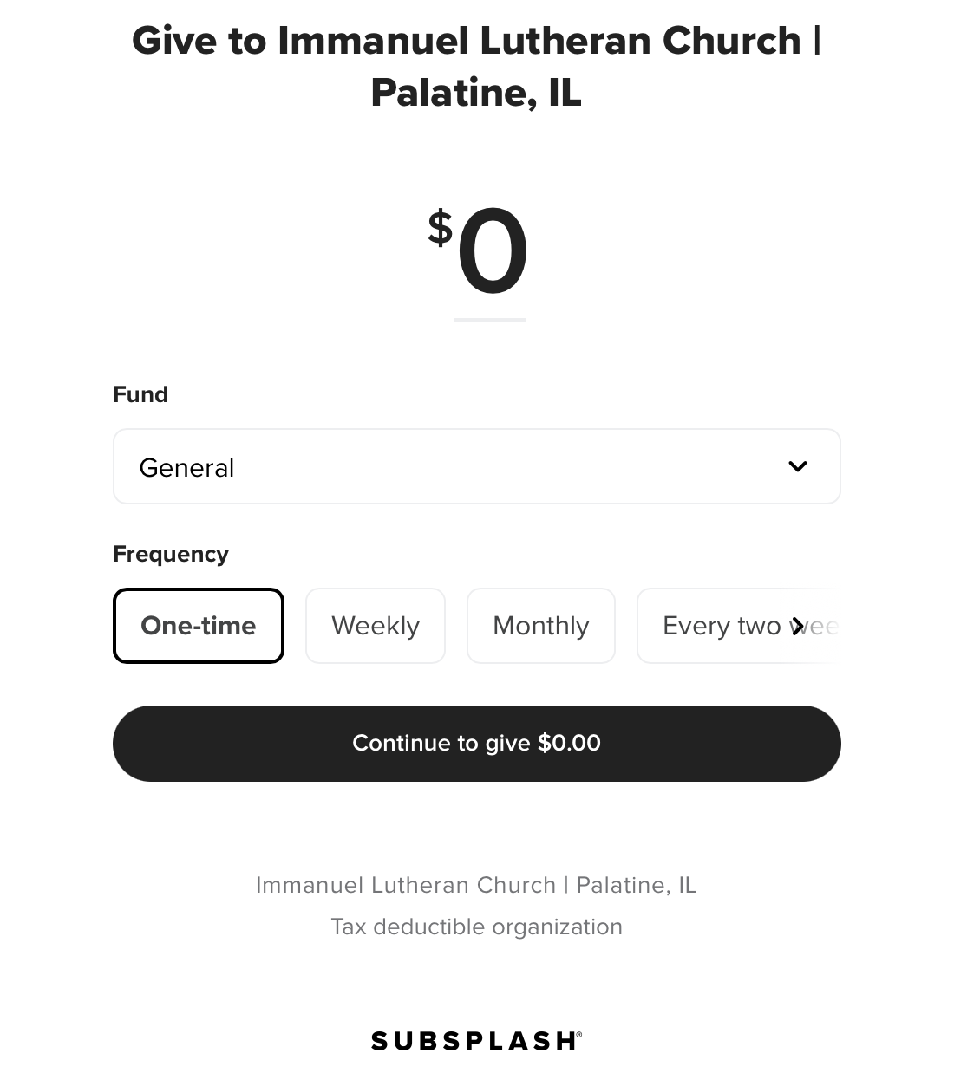Click the Subsplash logo
This screenshot has height=1073, width=954.
coord(476,1040)
